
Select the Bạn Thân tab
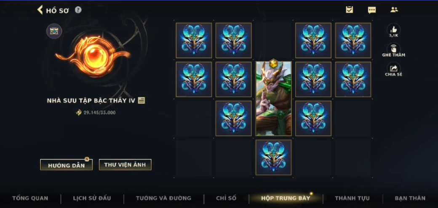(x=410, y=198)
